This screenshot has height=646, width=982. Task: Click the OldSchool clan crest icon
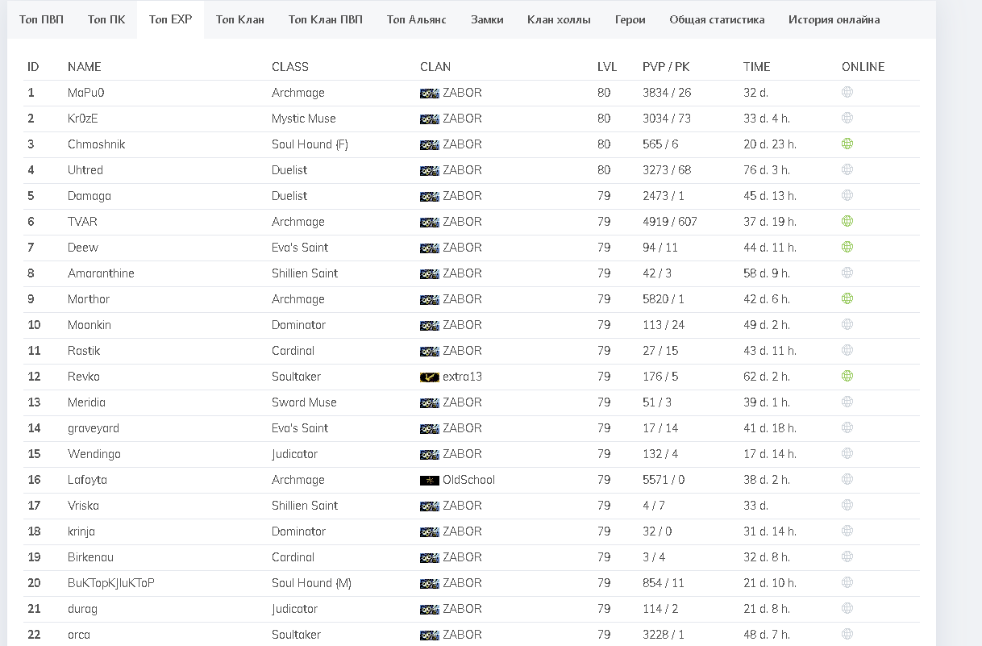(x=429, y=481)
